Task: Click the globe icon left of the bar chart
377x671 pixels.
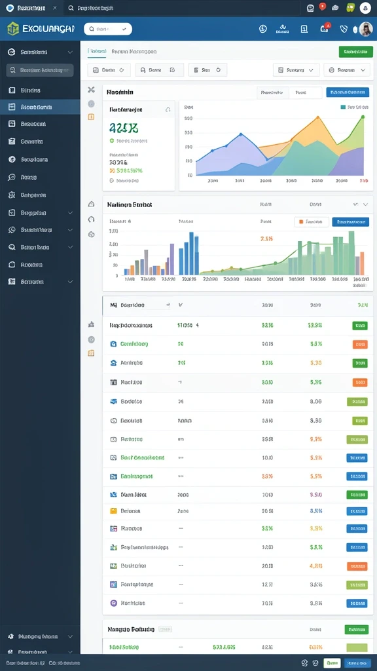Action: coord(91,234)
